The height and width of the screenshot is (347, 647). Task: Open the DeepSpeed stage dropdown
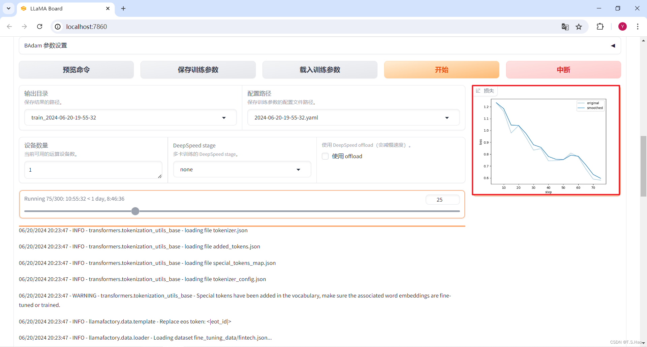pyautogui.click(x=242, y=169)
